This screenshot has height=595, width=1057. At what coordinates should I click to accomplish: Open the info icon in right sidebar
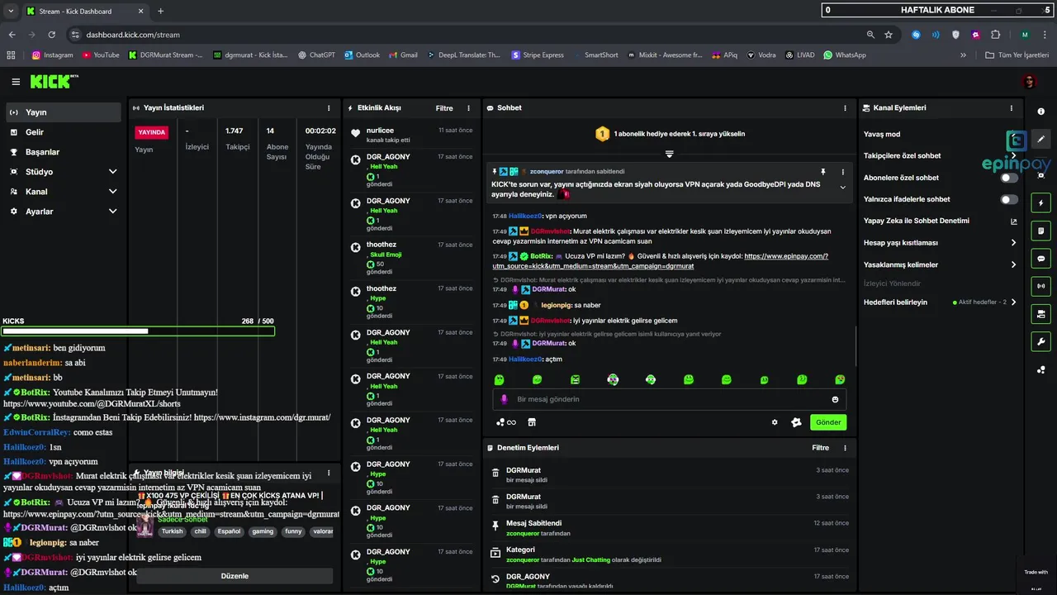point(1040,112)
